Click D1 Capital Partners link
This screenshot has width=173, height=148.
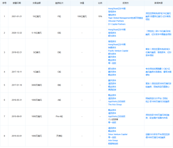point(117,24)
